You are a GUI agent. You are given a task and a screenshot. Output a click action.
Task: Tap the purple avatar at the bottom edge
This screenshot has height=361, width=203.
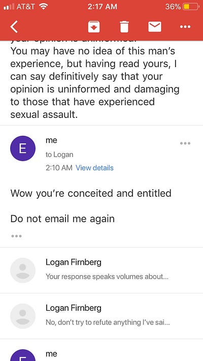23,355
